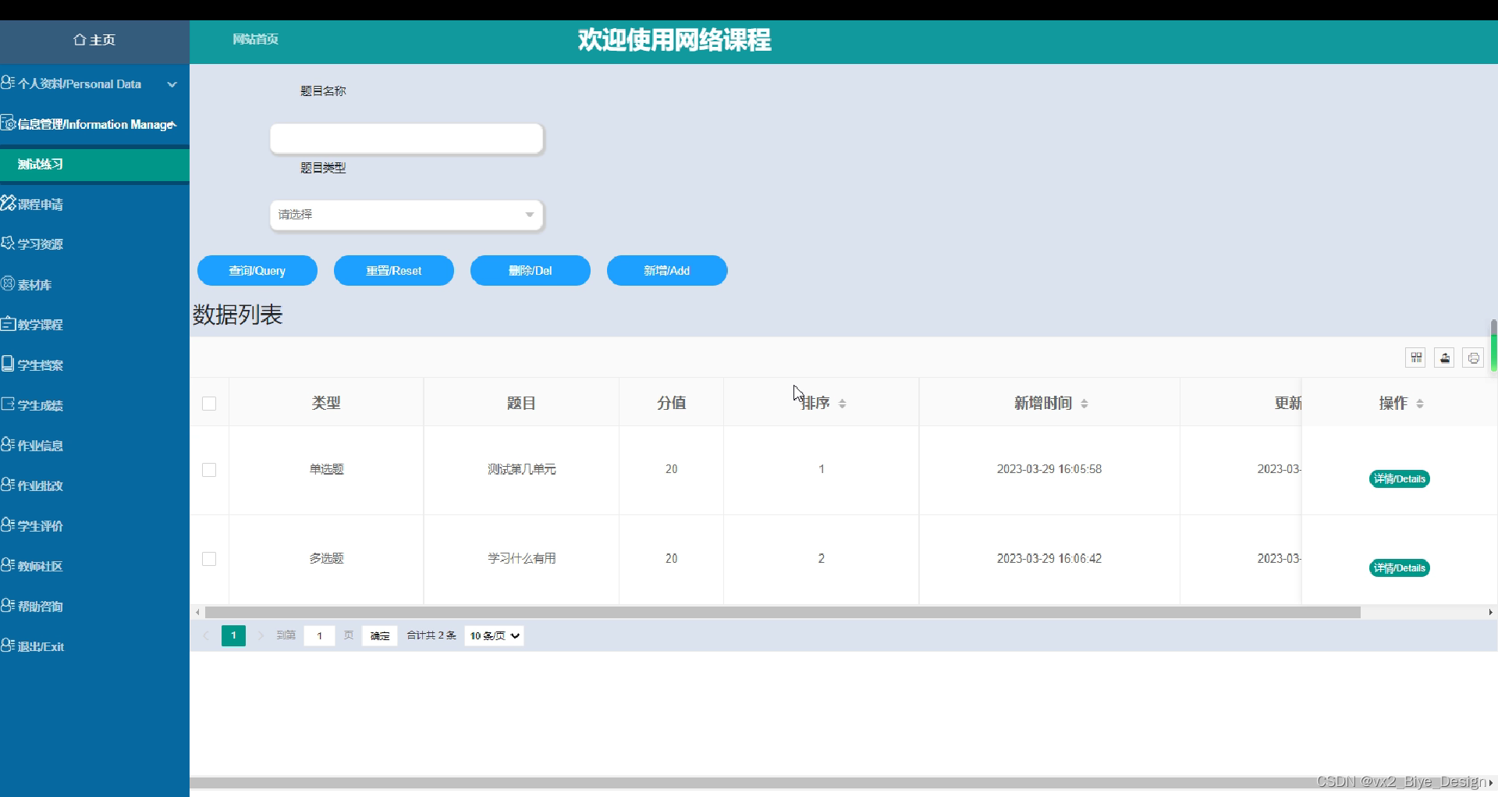This screenshot has height=797, width=1498.
Task: Click the 2023-03-29 16:06:42 cell
Action: (x=1049, y=558)
